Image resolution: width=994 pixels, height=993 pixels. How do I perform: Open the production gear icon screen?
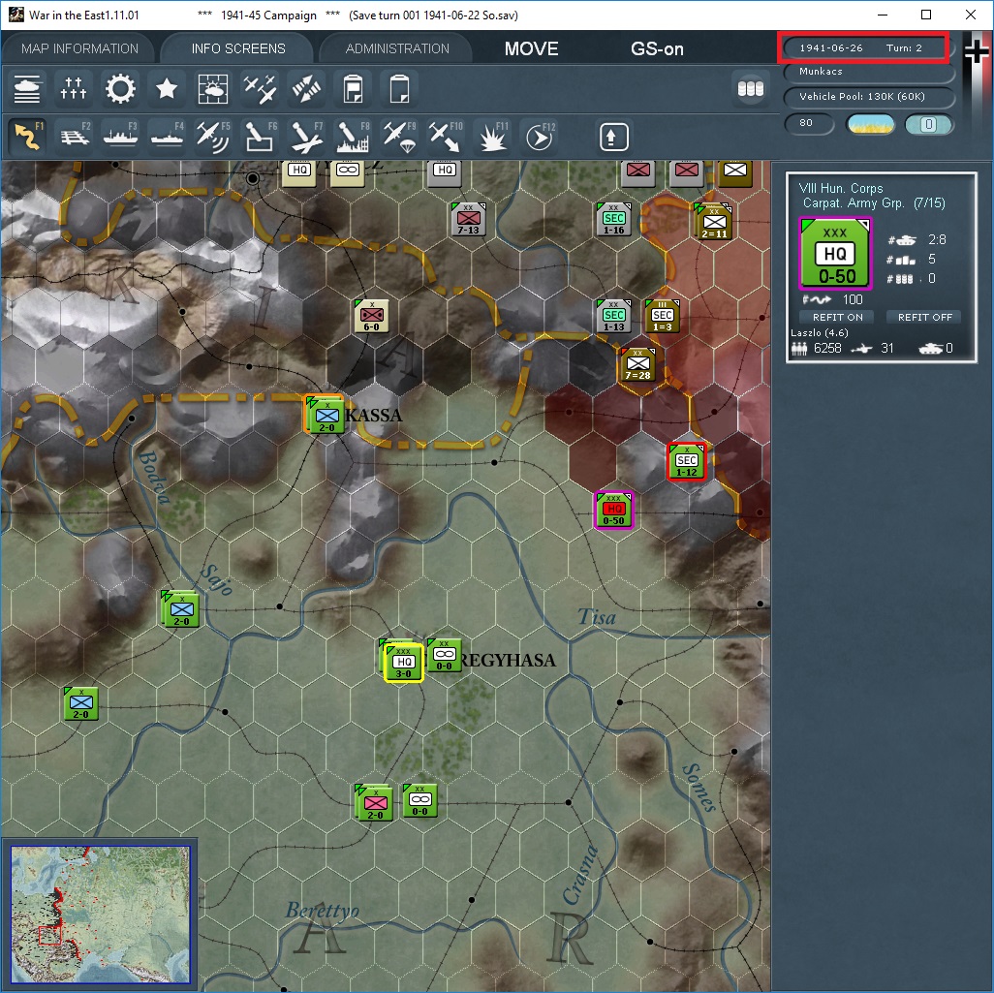click(120, 89)
